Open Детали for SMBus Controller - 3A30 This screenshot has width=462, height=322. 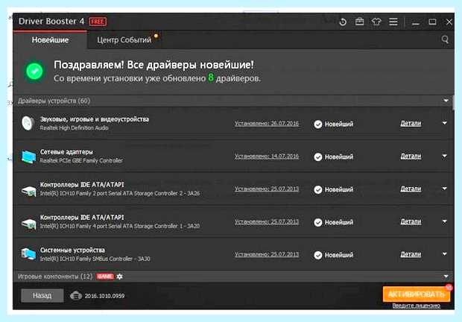coord(411,254)
